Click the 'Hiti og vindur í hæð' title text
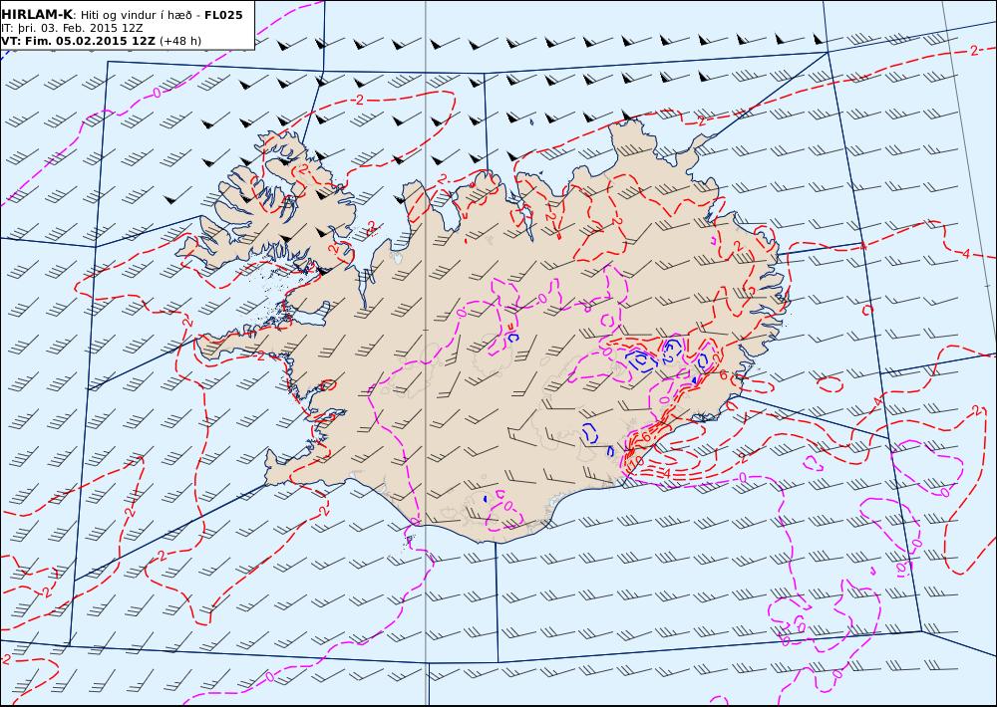This screenshot has height=707, width=997. [136, 15]
